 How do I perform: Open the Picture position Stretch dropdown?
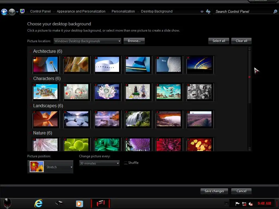(50, 167)
